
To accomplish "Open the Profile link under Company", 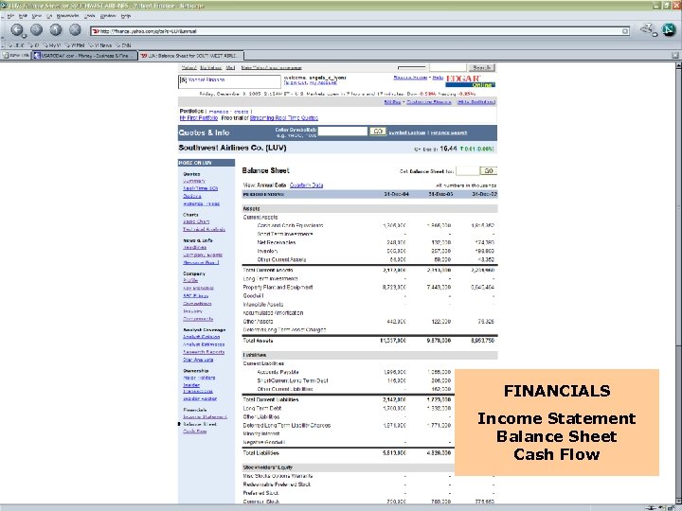I will click(x=190, y=281).
